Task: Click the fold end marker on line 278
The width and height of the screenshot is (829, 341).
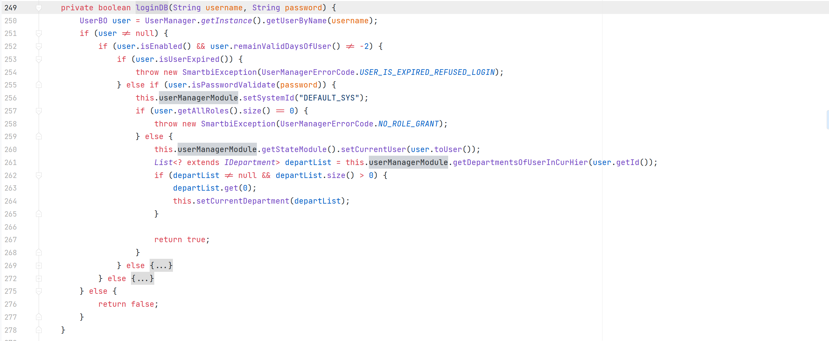Action: (39, 330)
